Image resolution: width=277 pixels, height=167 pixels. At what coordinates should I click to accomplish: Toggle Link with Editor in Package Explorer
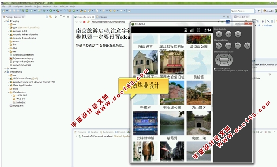coord(51,17)
